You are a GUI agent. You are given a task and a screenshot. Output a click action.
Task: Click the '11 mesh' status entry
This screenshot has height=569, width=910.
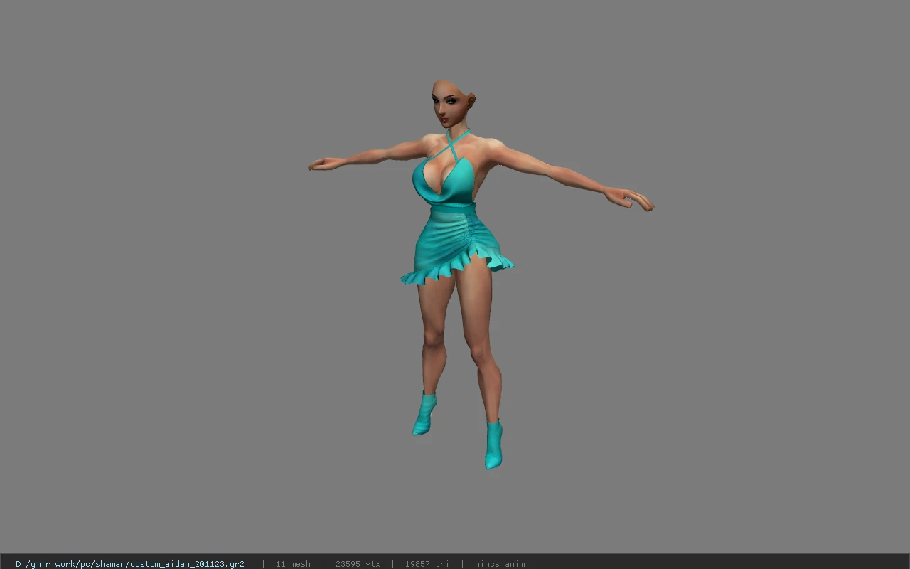(x=293, y=564)
